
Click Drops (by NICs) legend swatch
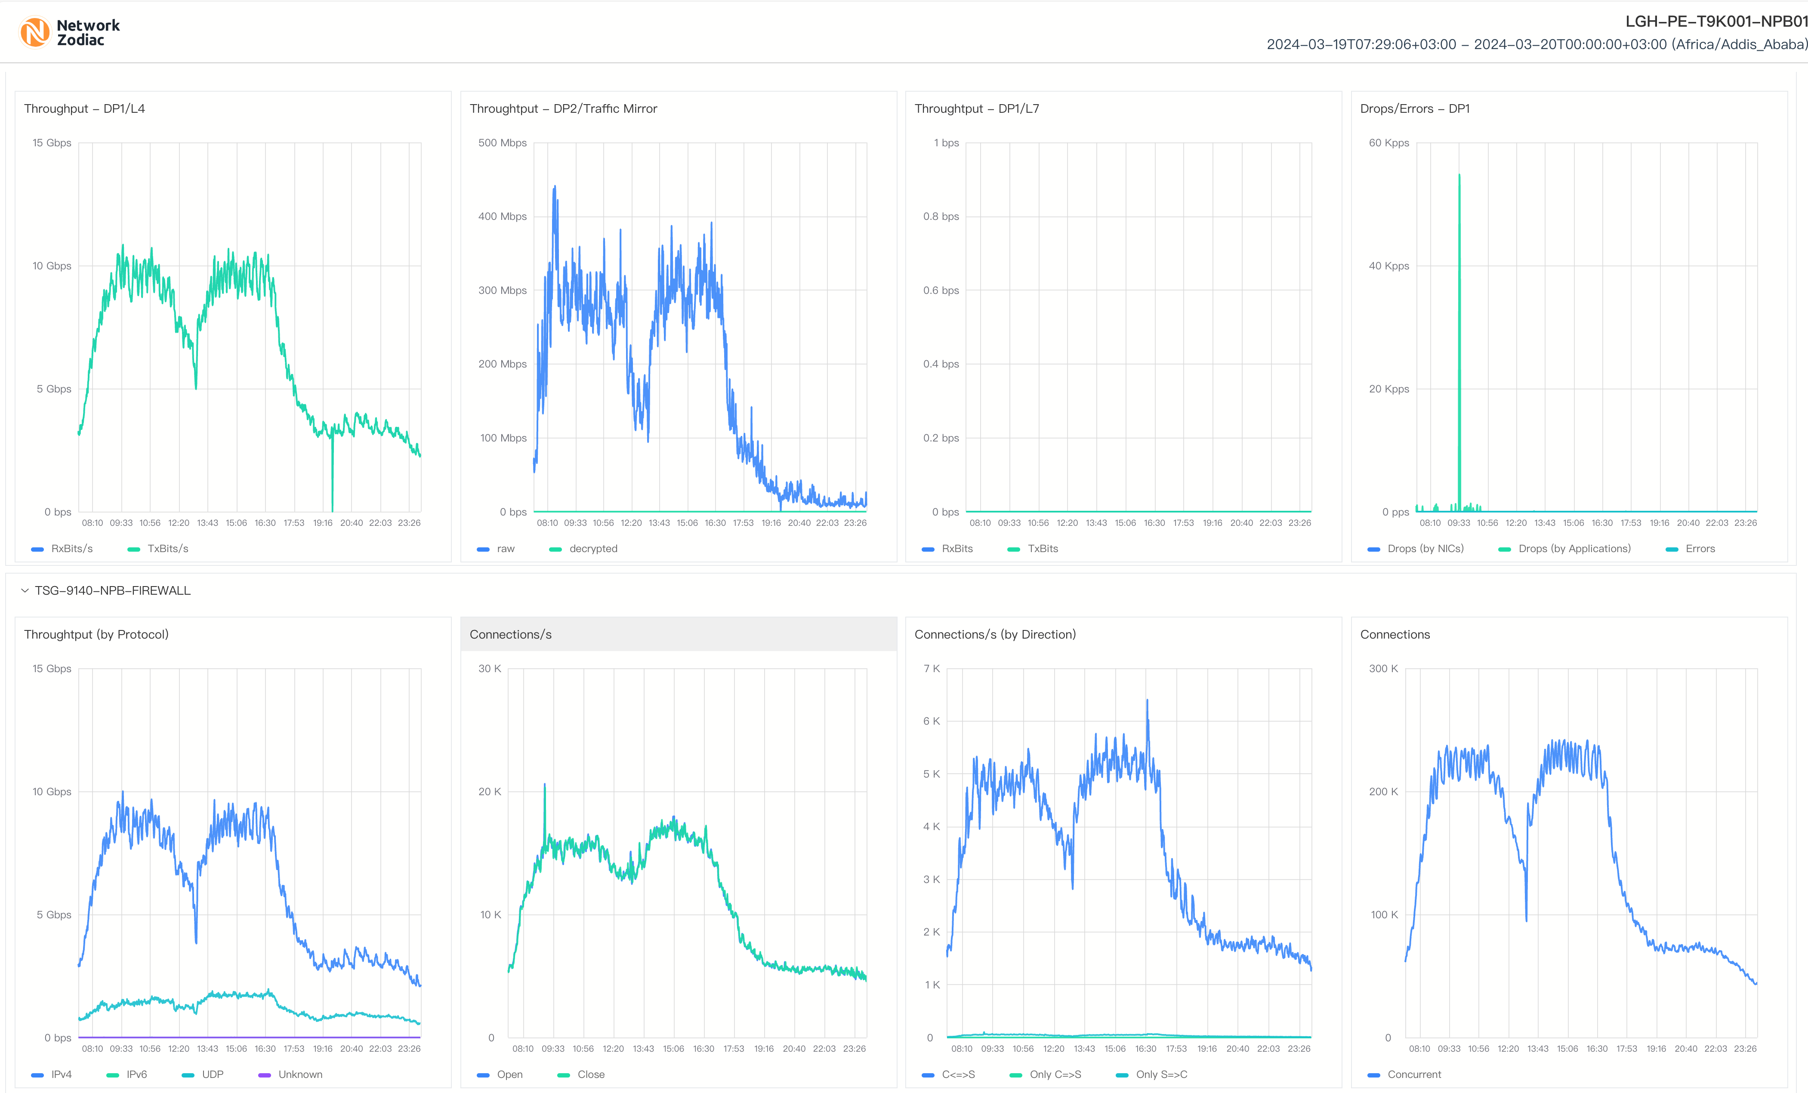click(1373, 549)
